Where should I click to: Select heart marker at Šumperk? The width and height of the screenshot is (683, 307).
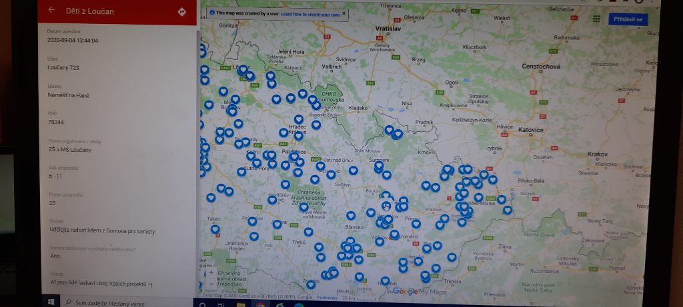[x=379, y=165]
